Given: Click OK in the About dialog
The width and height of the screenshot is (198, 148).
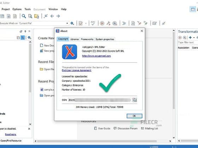Looking at the screenshot, I should 134,116.
